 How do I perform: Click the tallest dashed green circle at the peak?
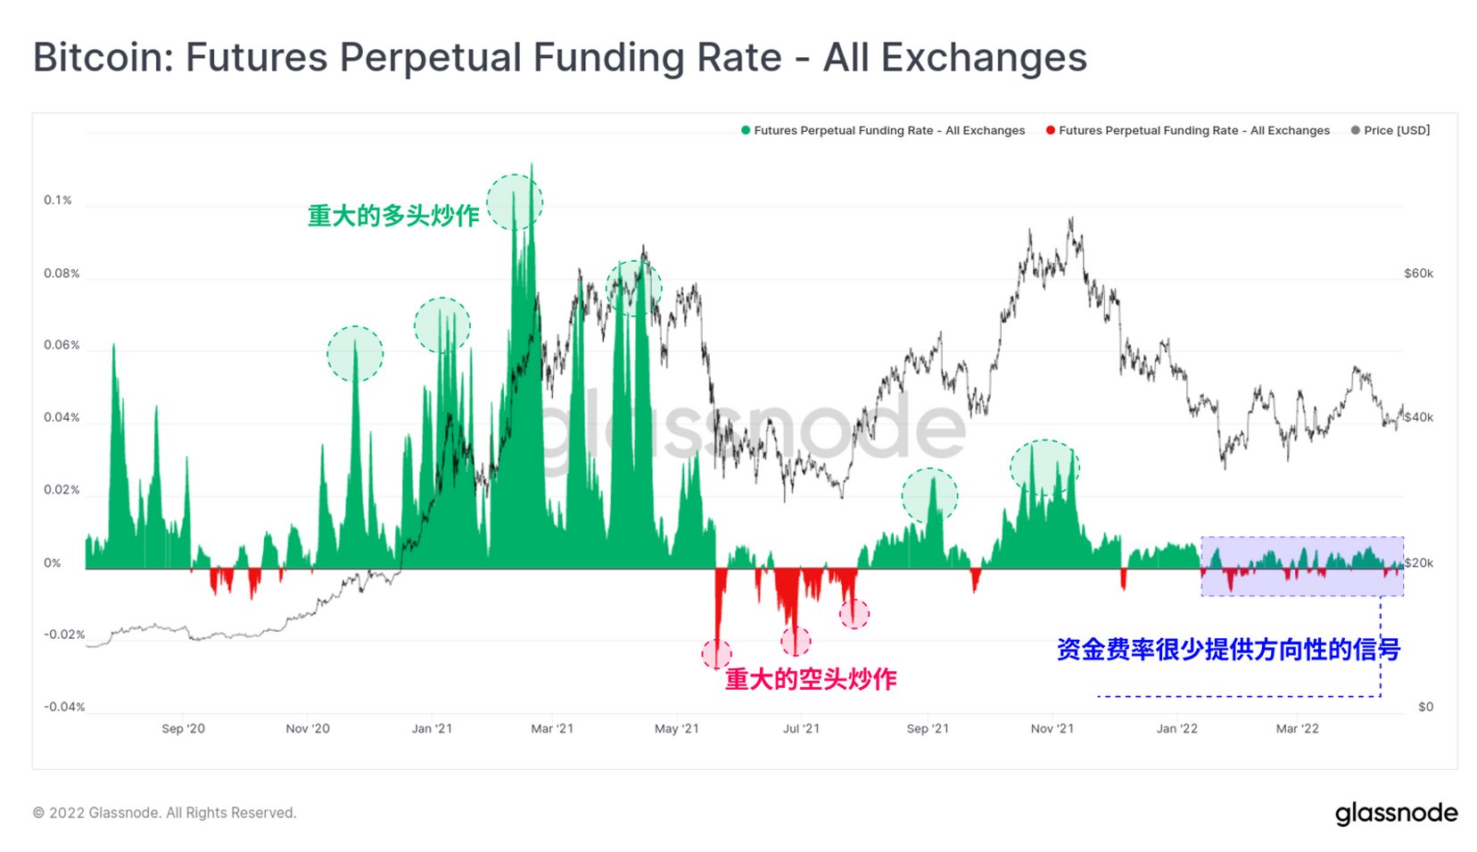515,202
